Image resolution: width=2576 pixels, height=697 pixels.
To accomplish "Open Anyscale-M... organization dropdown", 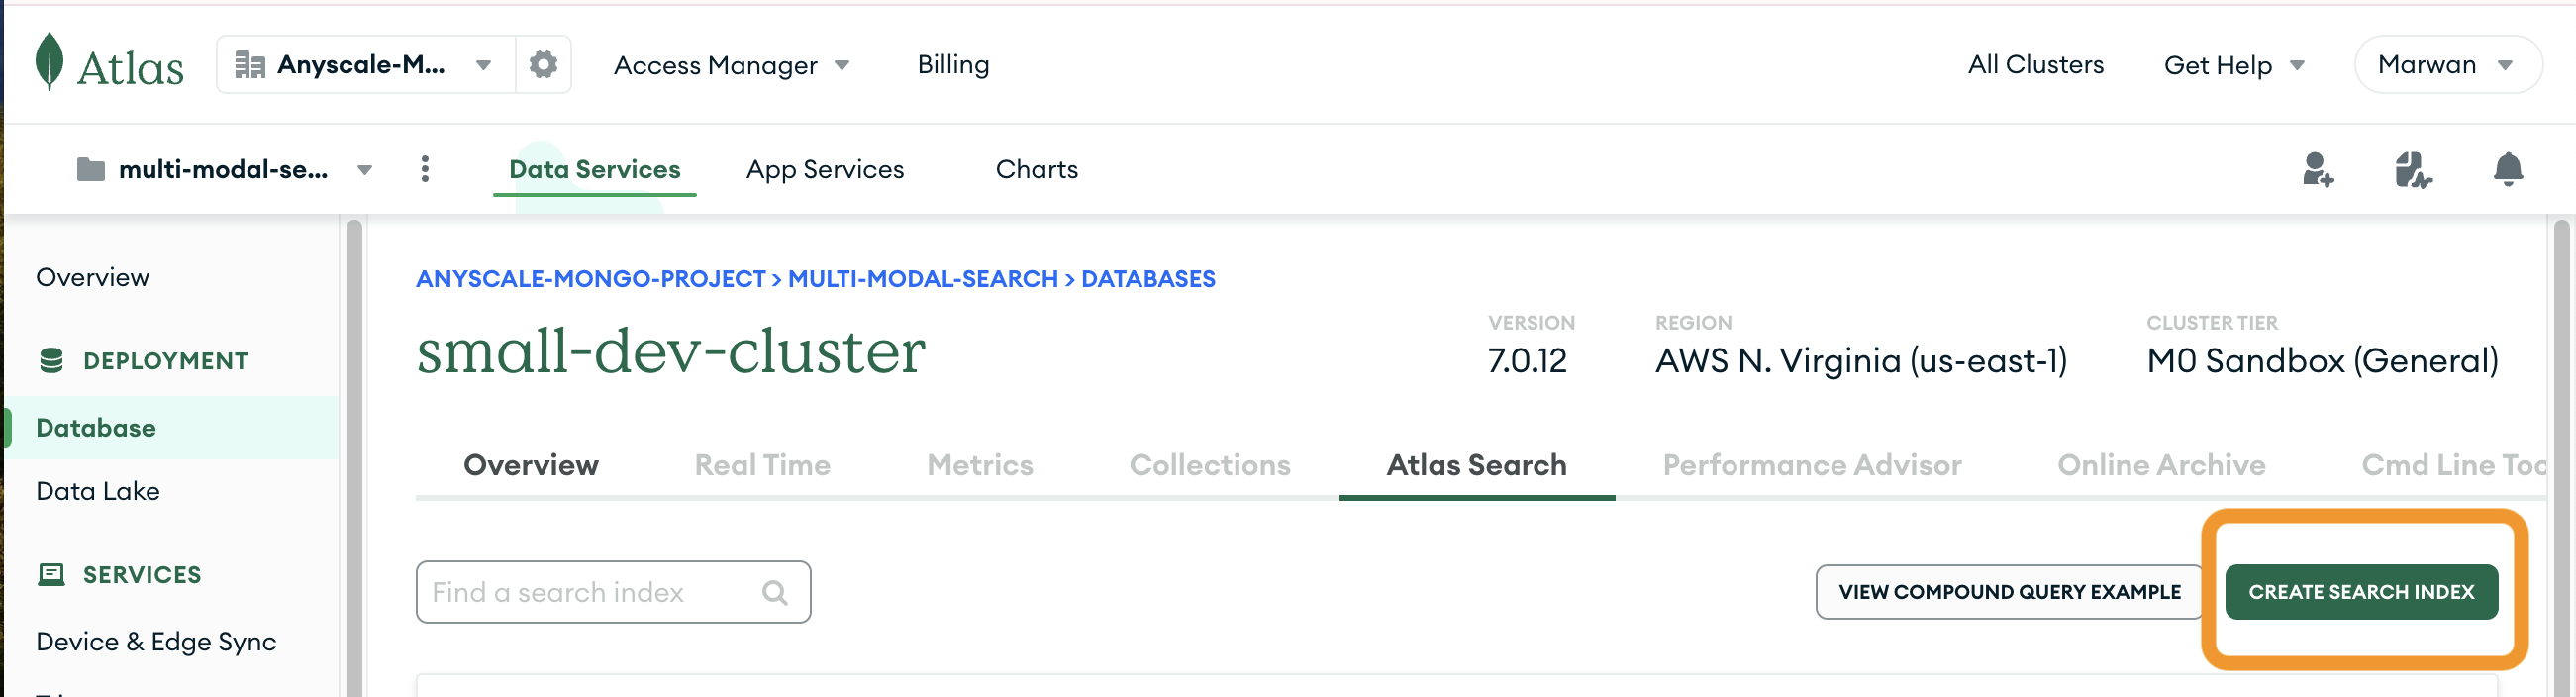I will pos(367,65).
